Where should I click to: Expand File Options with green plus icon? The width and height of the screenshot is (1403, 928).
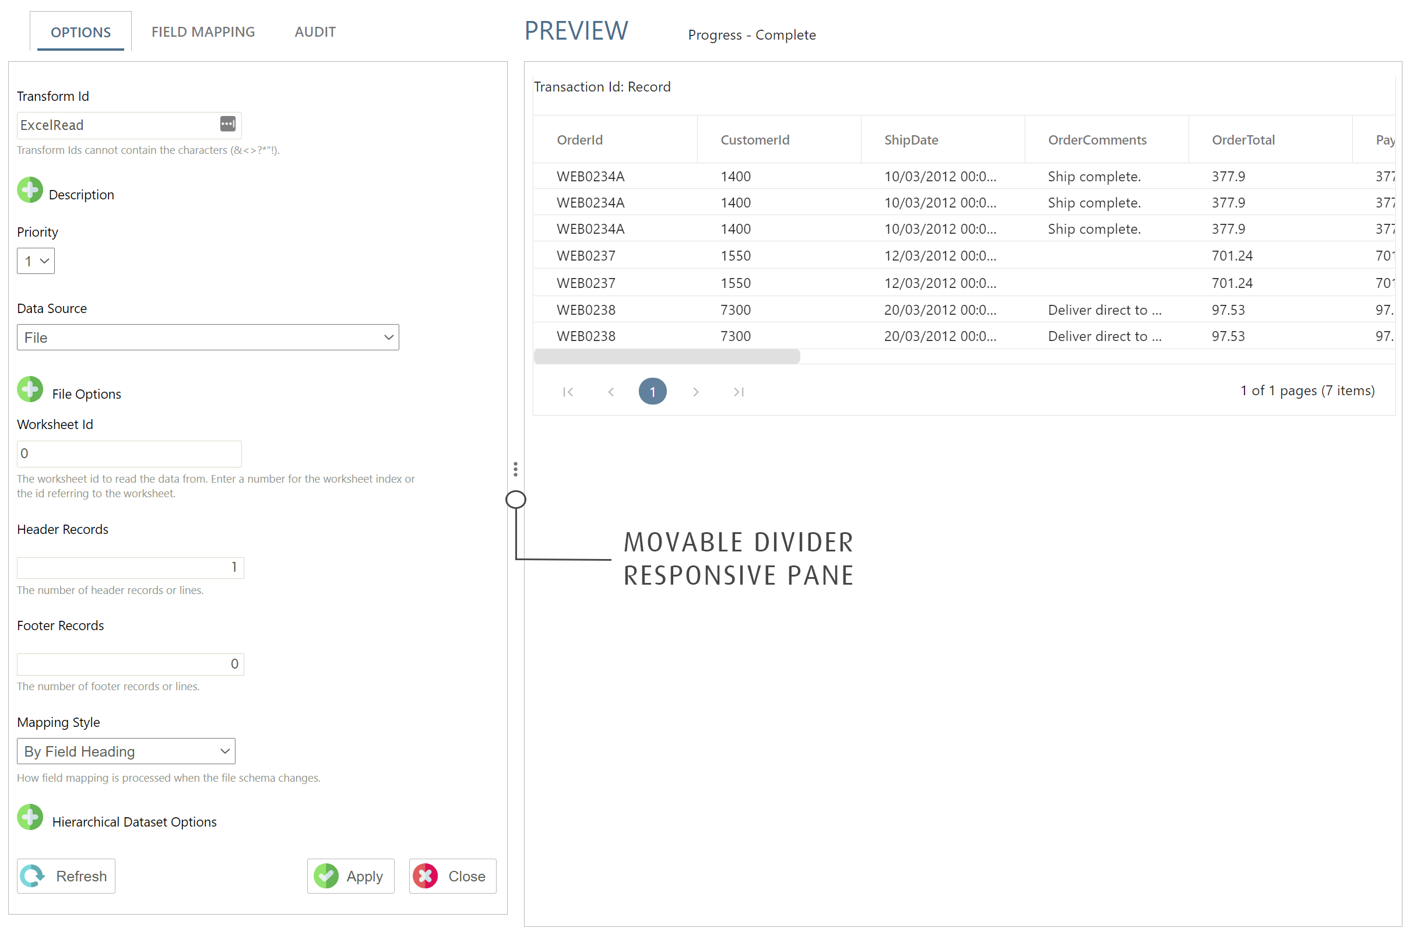(x=30, y=389)
